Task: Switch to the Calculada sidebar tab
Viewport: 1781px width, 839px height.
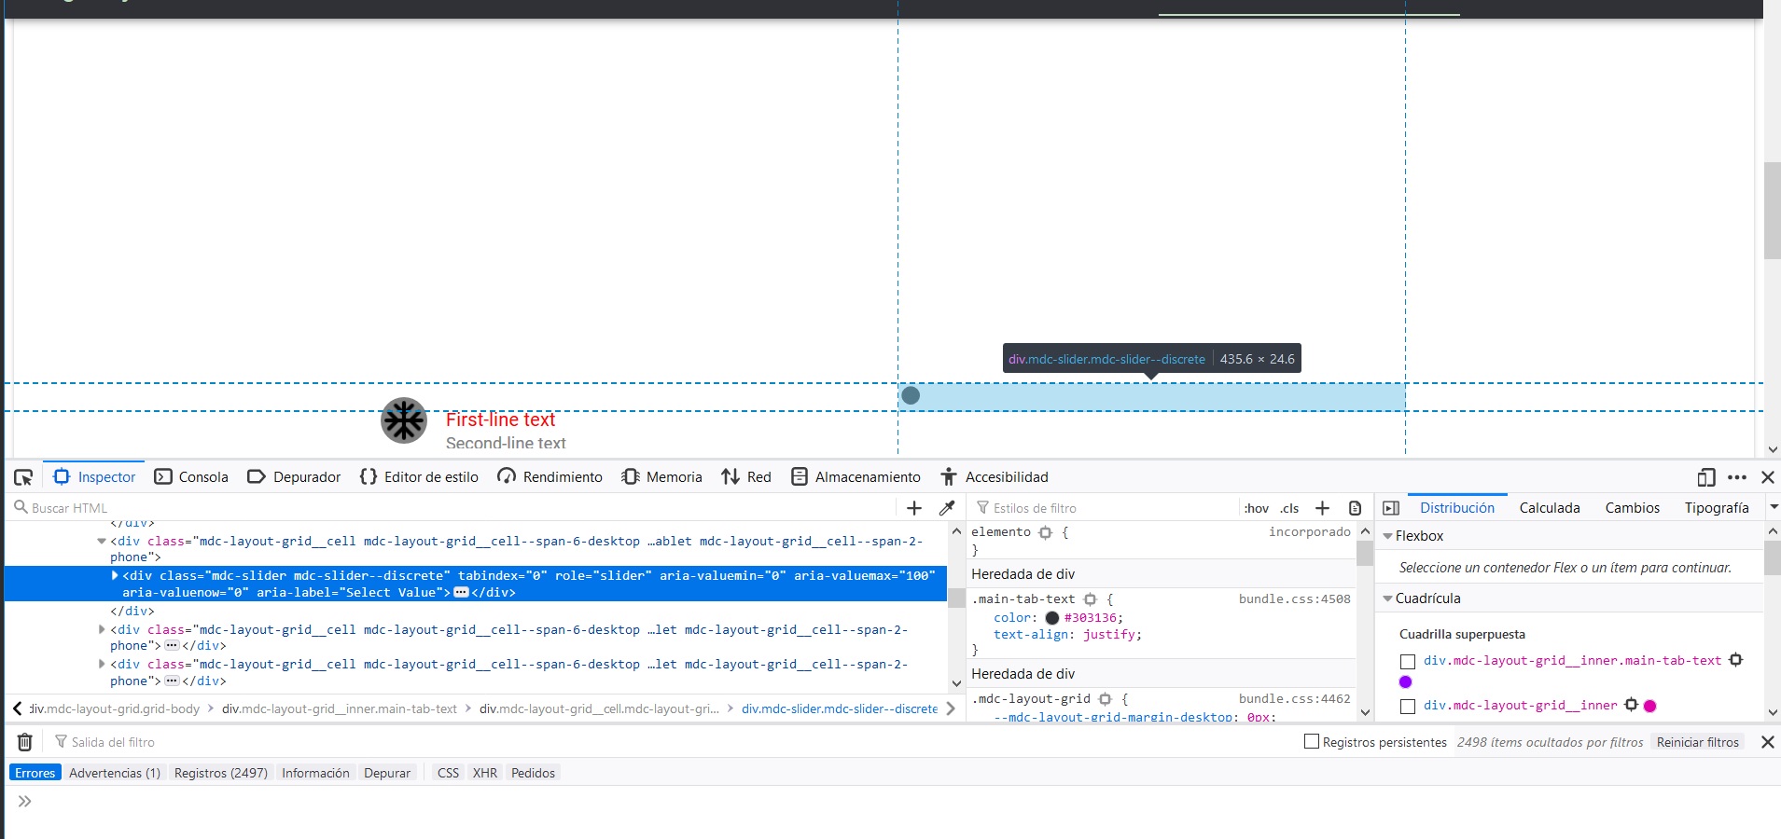Action: 1550,508
